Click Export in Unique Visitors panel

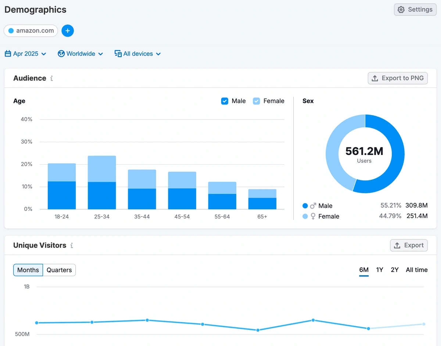409,245
